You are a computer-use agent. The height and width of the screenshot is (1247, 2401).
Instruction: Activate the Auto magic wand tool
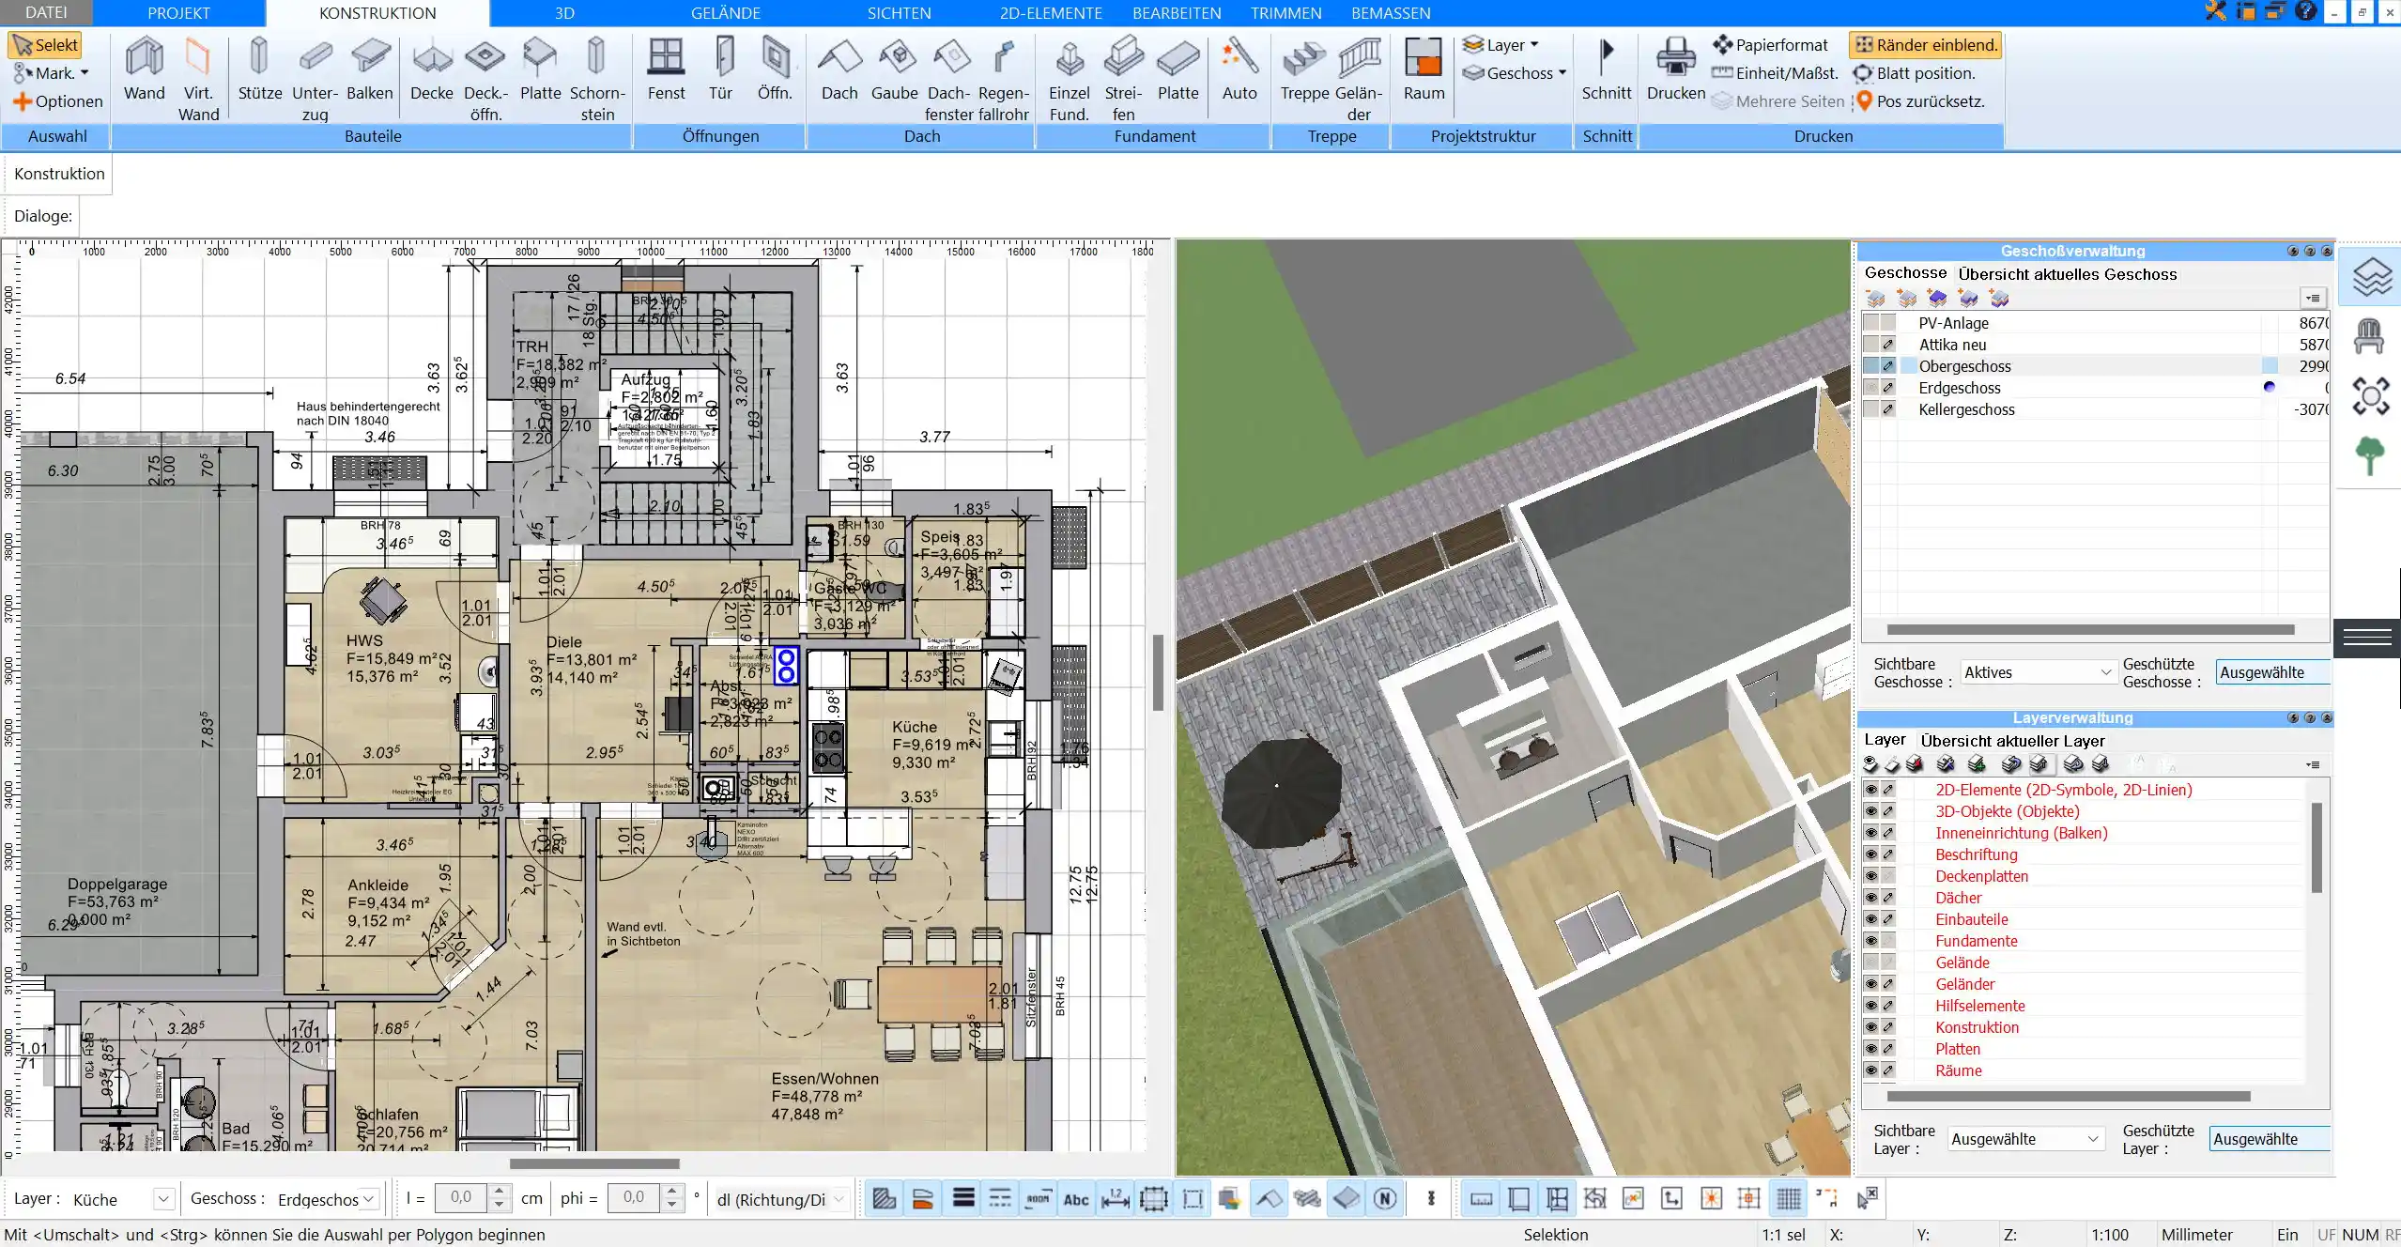point(1239,70)
